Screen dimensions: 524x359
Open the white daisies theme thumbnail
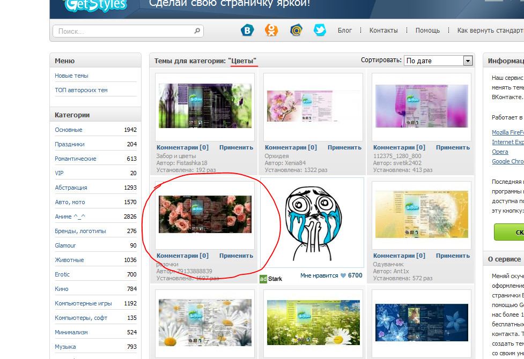[x=205, y=323]
